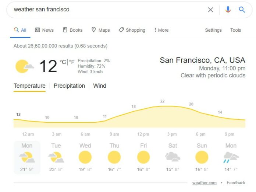The image size is (256, 192).
Task: Open the News results tab
Action: coord(44,30)
